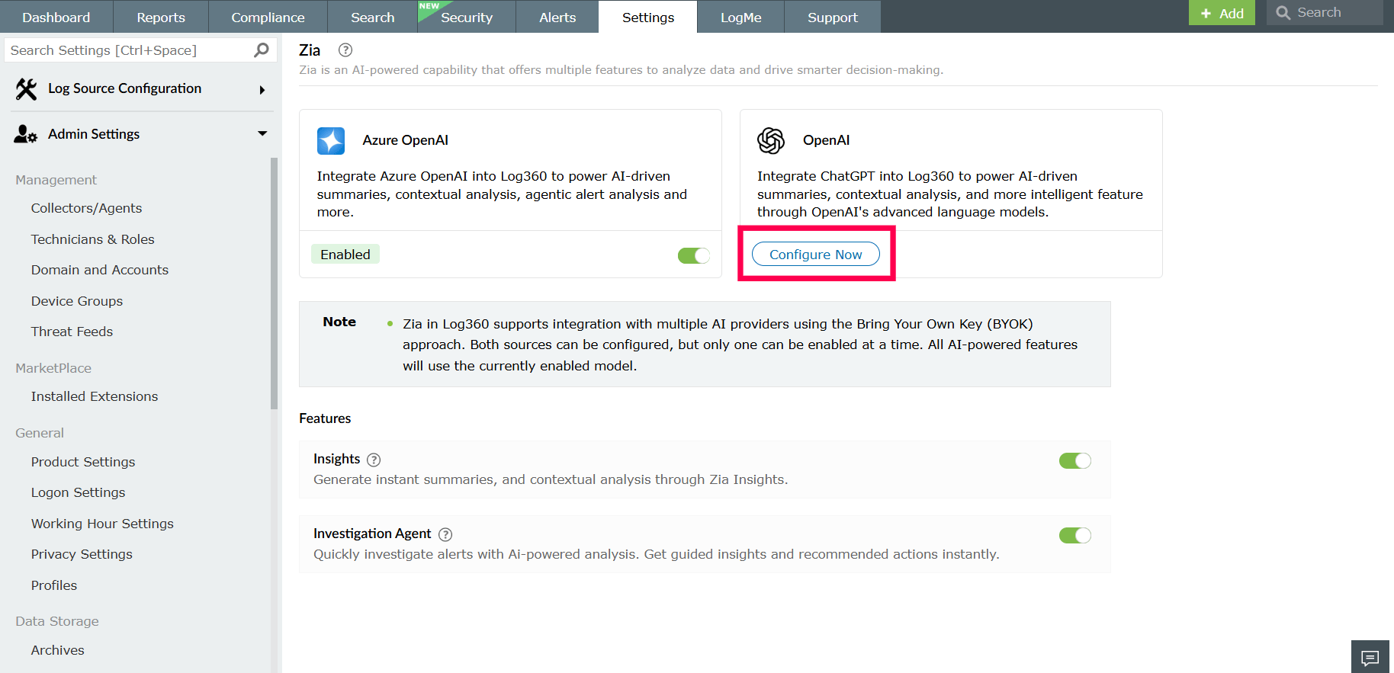Click the magnifier icon in top search
Image resolution: width=1394 pixels, height=673 pixels.
(1283, 13)
